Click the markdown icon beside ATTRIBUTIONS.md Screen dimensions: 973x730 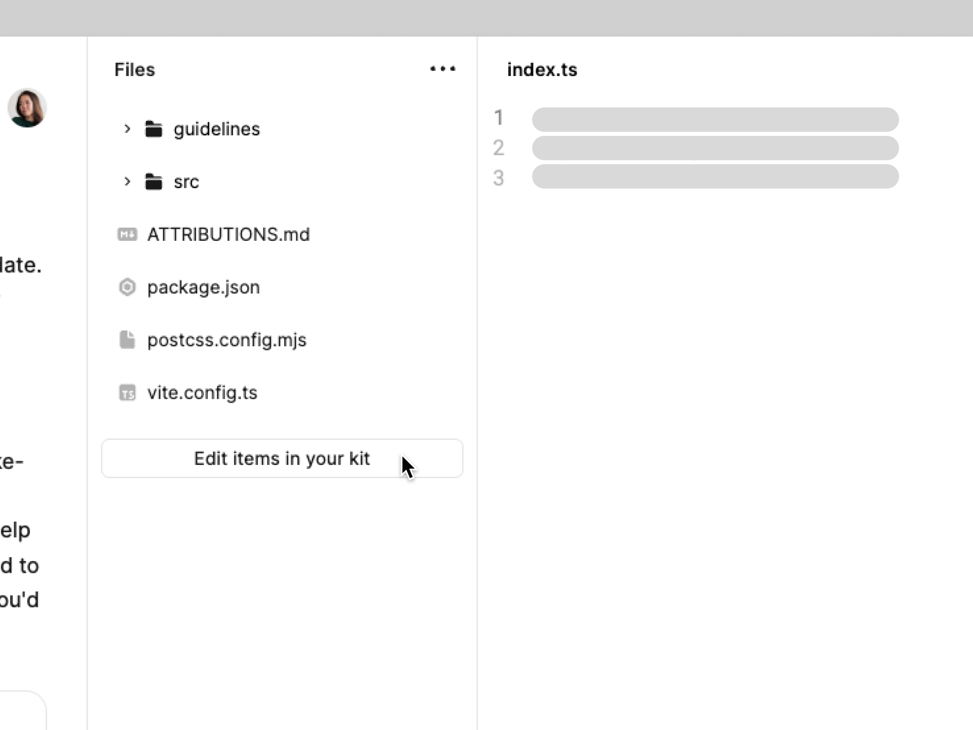click(127, 234)
